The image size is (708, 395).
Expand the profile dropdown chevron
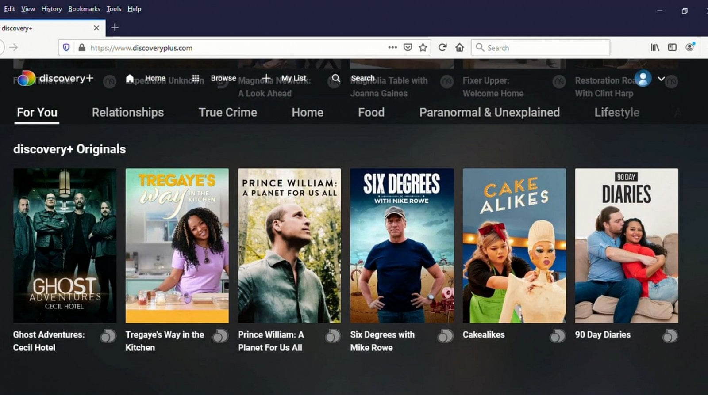661,79
